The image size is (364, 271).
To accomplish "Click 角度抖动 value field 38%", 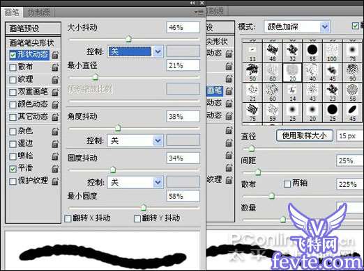I will click(183, 116).
